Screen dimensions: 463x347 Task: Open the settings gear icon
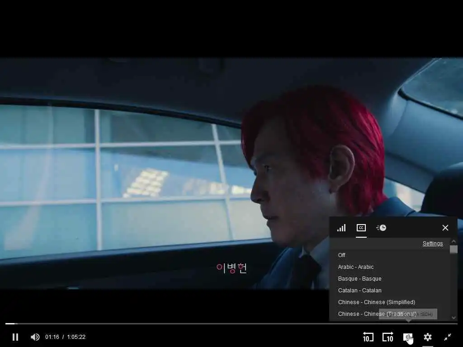428,337
